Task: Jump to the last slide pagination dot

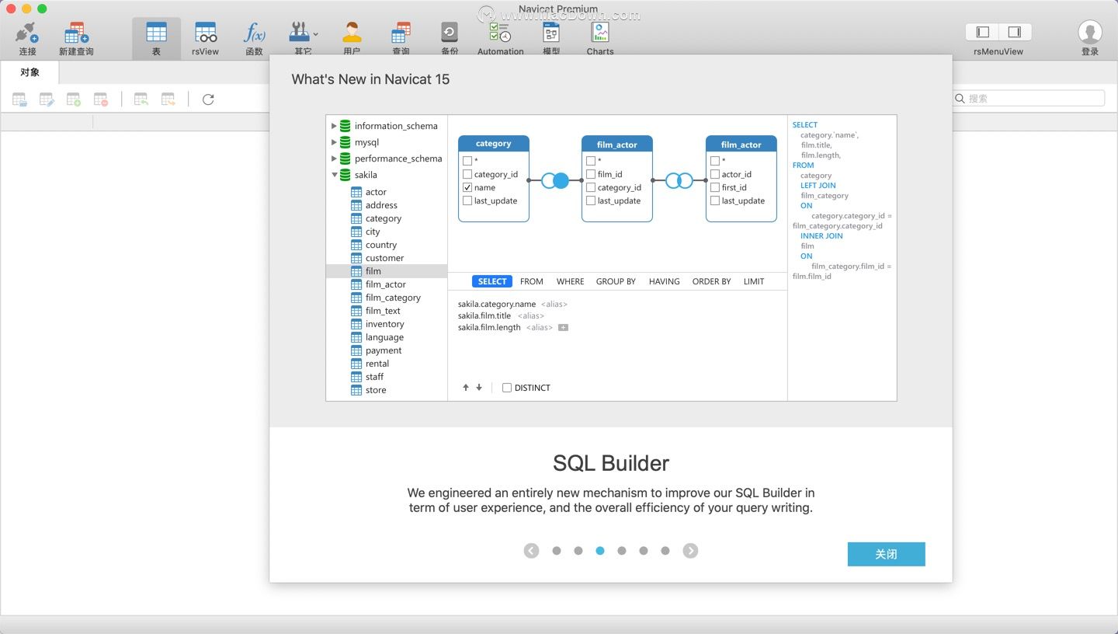Action: point(665,551)
